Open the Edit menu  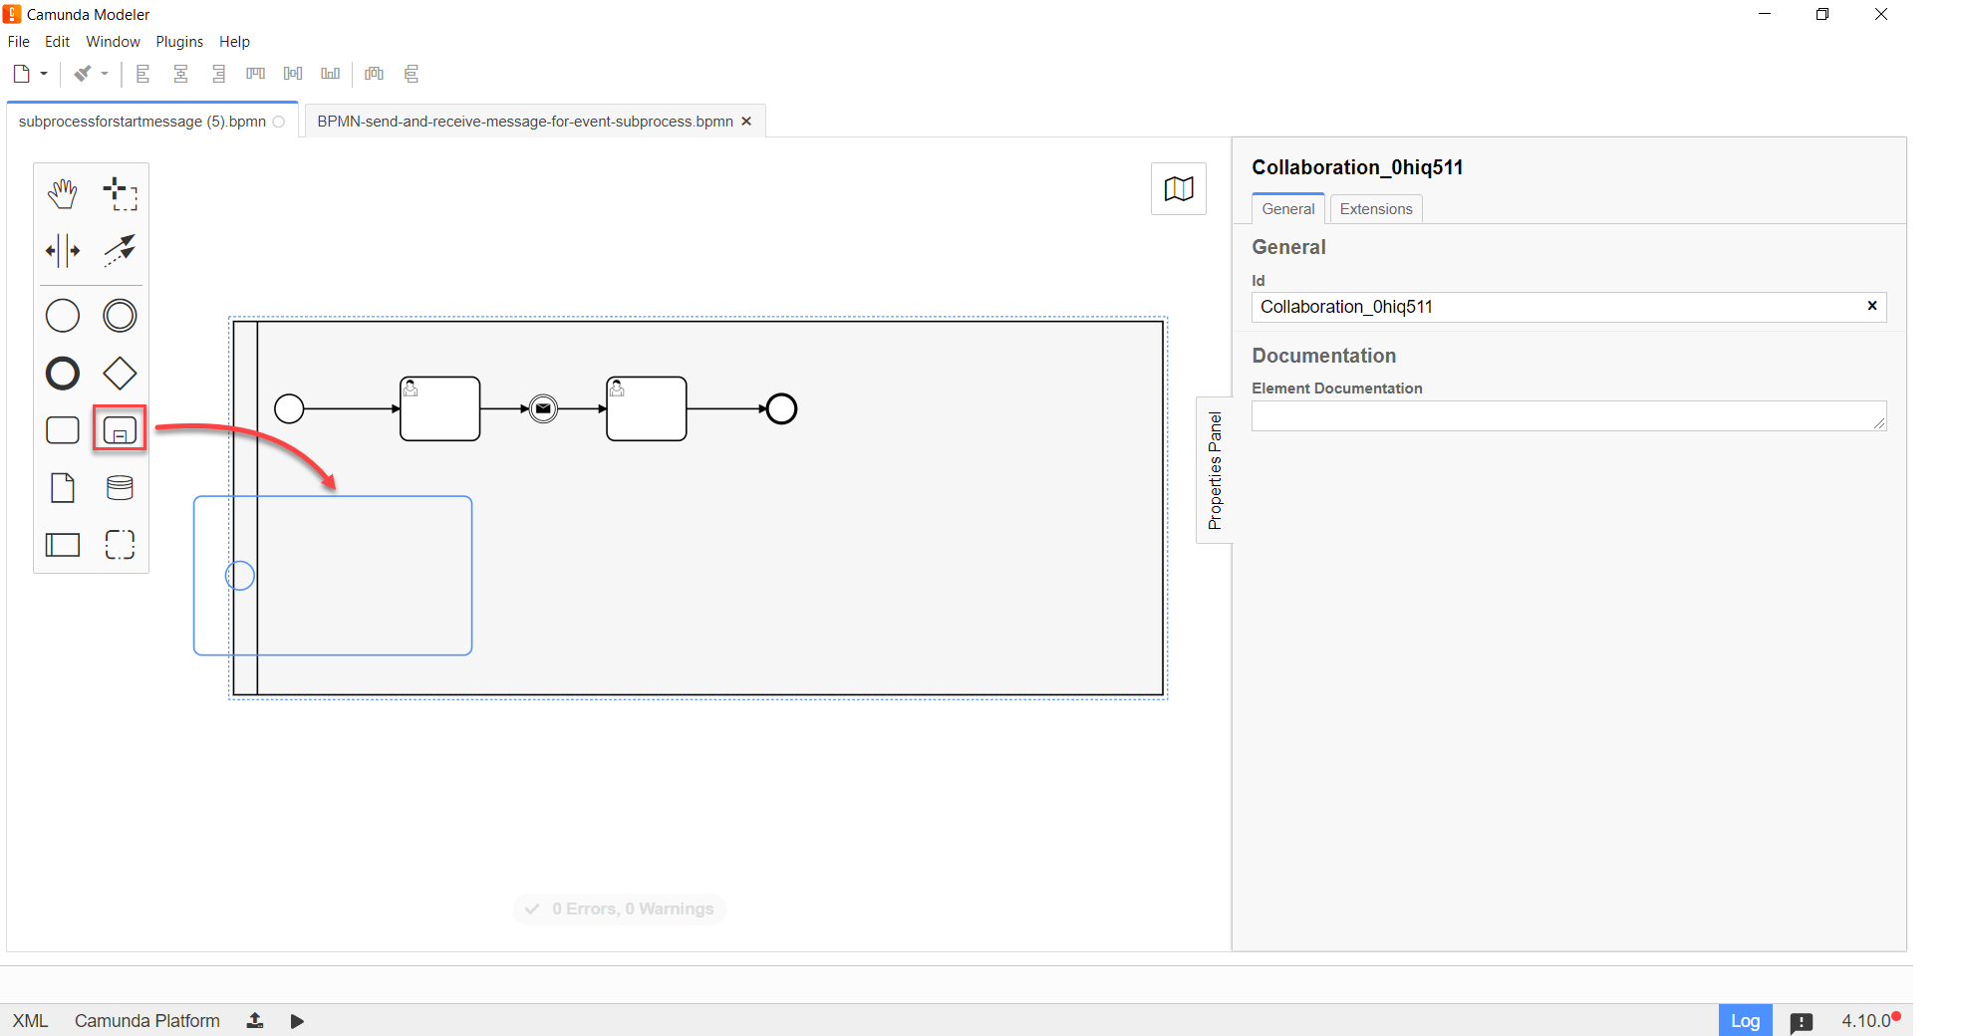pos(57,42)
